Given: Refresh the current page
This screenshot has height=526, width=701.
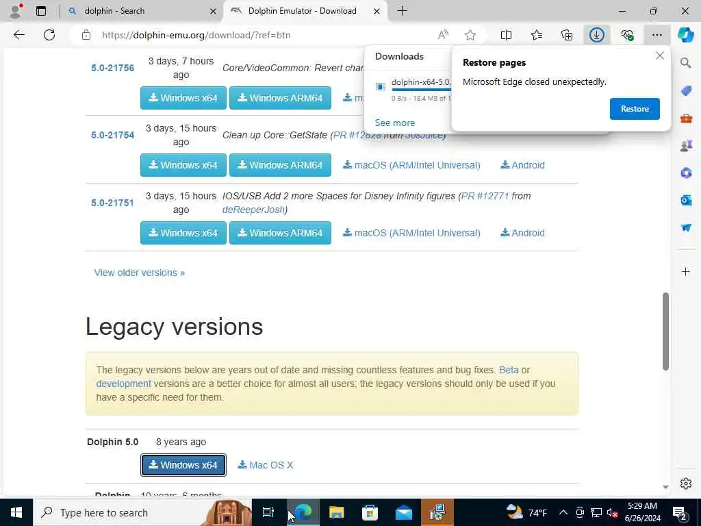Looking at the screenshot, I should coord(49,35).
